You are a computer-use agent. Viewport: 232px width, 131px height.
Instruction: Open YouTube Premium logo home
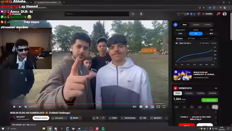[x=15, y=14]
